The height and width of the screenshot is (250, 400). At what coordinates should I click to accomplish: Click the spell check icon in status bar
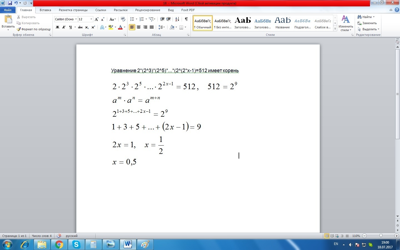click(59, 236)
